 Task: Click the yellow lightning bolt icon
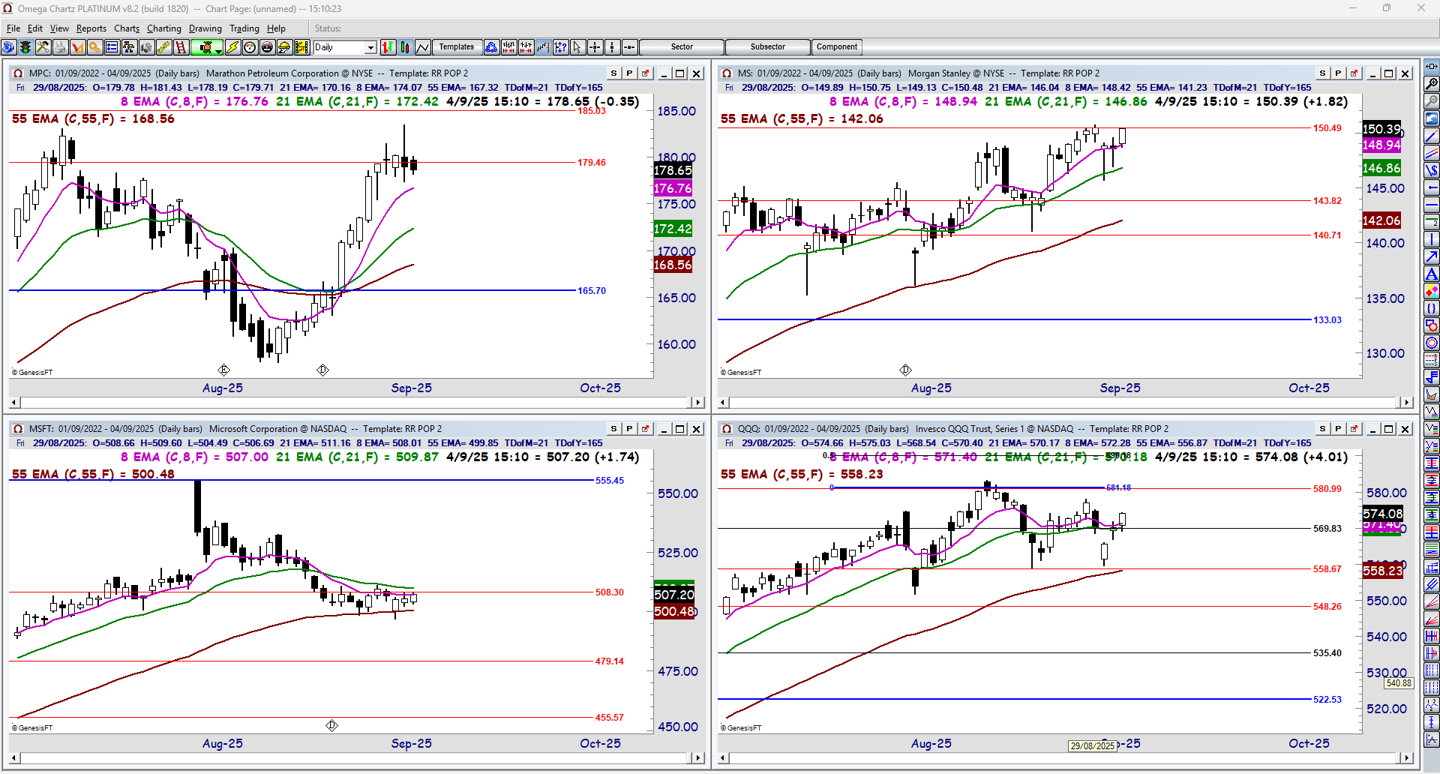point(232,47)
